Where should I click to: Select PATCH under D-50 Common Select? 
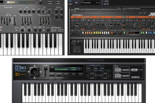tap(89, 67)
